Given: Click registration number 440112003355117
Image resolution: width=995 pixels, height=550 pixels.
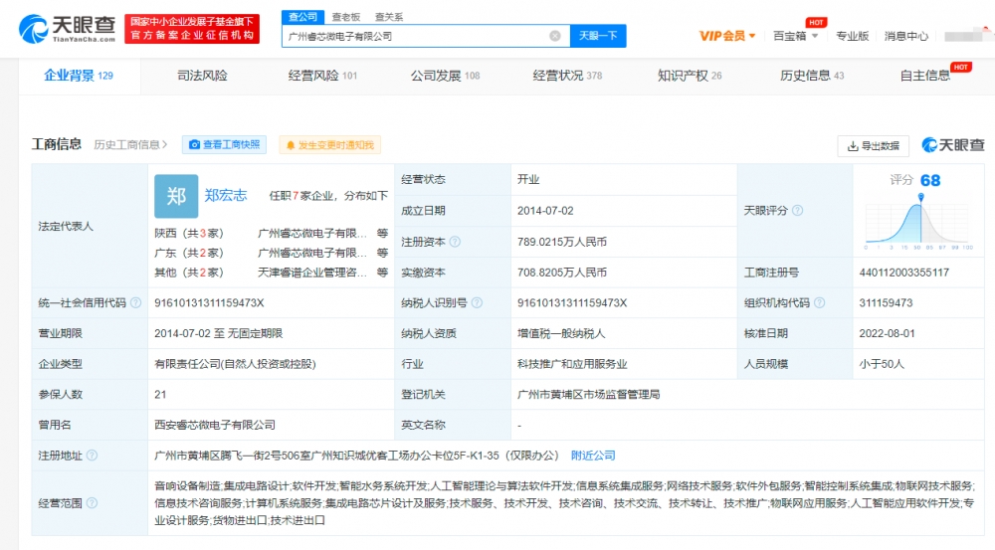Looking at the screenshot, I should pos(904,273).
